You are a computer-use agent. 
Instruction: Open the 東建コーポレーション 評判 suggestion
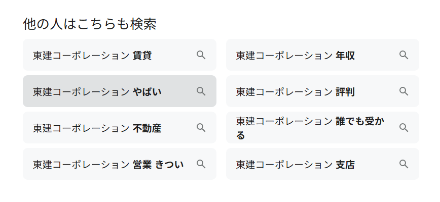(x=295, y=91)
